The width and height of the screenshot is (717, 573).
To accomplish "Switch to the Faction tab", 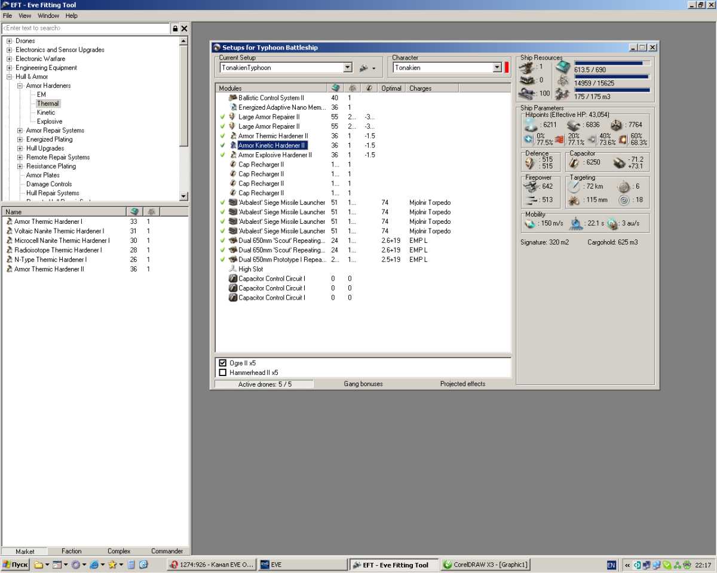I will pyautogui.click(x=71, y=551).
